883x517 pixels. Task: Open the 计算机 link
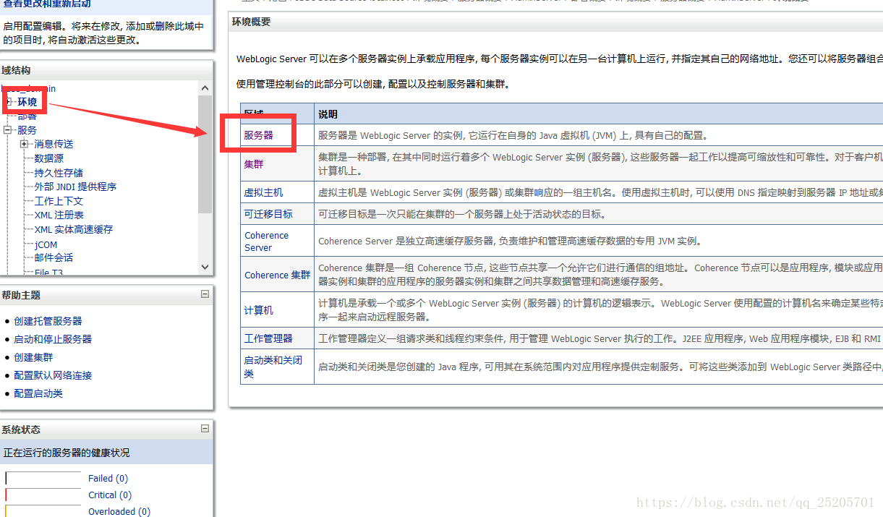point(258,310)
